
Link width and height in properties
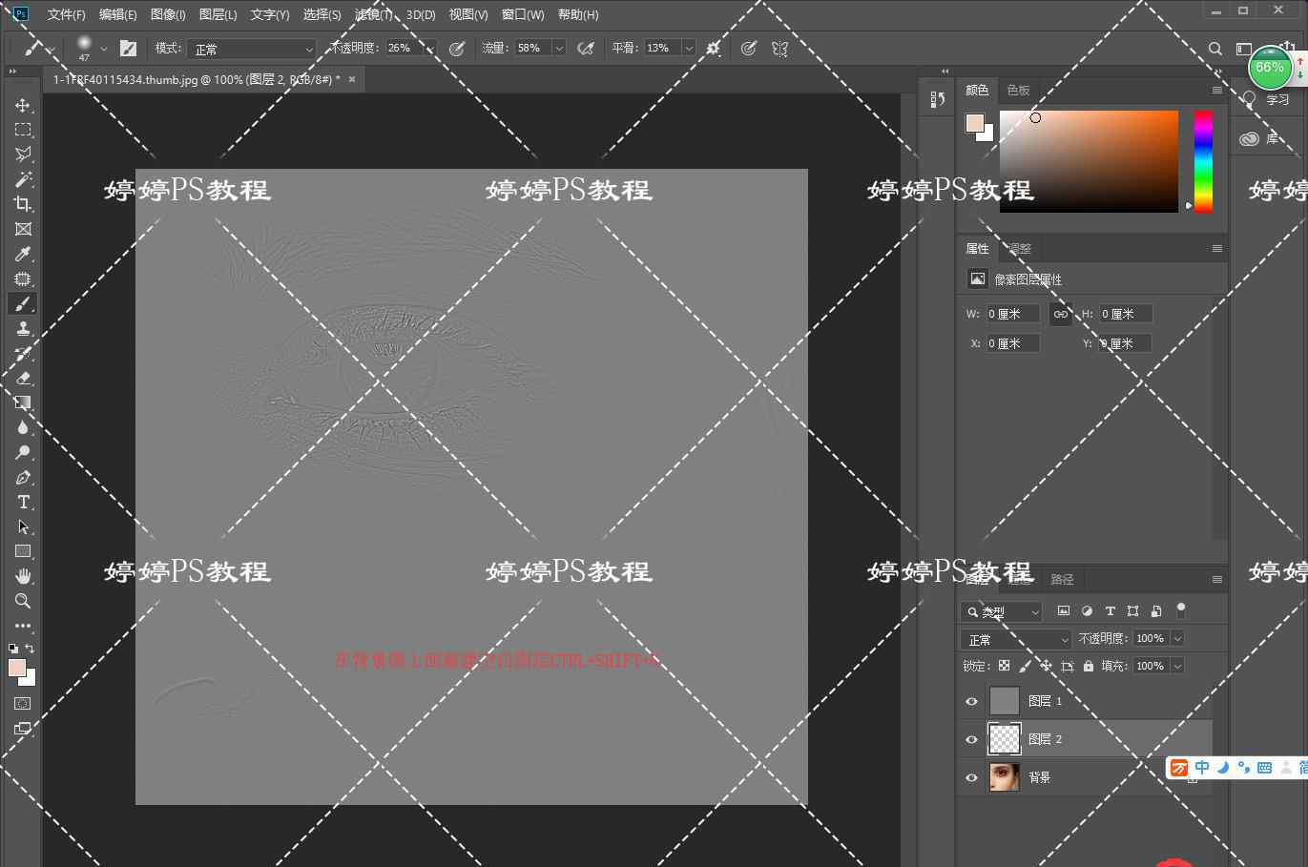1060,314
